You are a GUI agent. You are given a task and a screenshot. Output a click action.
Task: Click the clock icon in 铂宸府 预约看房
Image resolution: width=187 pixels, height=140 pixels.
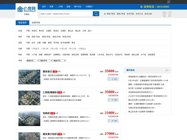(110, 121)
